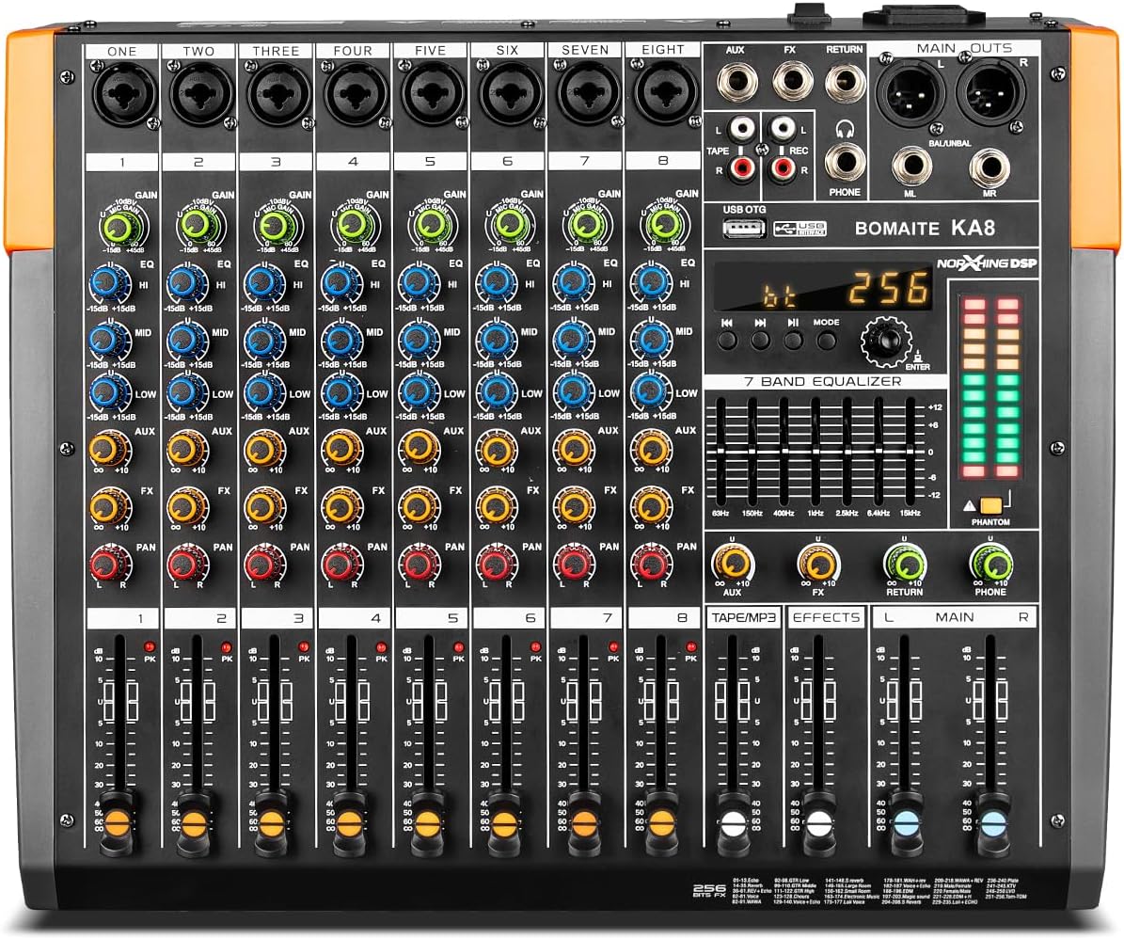
Task: Select the MAIN OUTS left XLR connector
Action: (909, 94)
